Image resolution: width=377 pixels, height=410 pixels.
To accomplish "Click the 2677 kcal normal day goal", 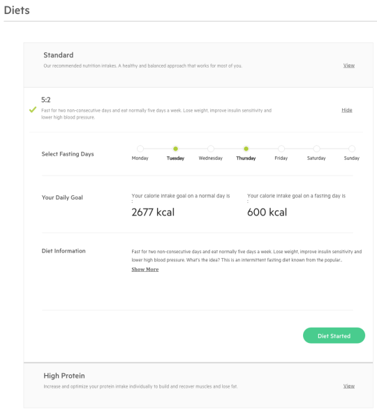I will pos(153,212).
